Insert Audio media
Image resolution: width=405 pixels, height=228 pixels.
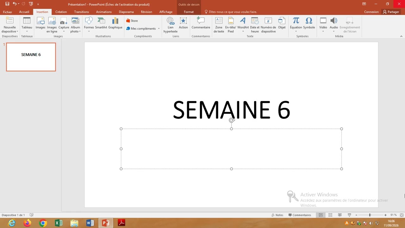coord(334,25)
